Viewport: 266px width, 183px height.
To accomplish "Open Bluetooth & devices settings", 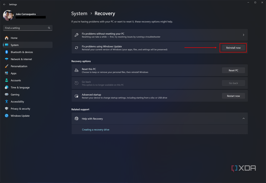I will pyautogui.click(x=28, y=52).
